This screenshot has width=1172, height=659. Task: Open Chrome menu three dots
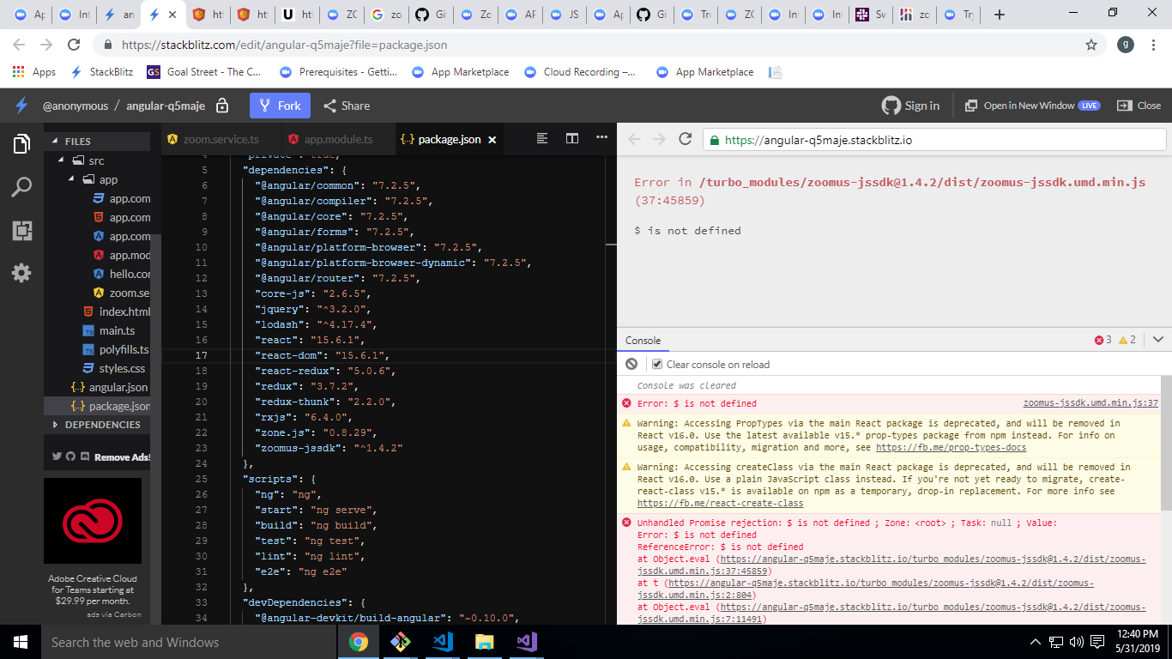[x=1154, y=45]
